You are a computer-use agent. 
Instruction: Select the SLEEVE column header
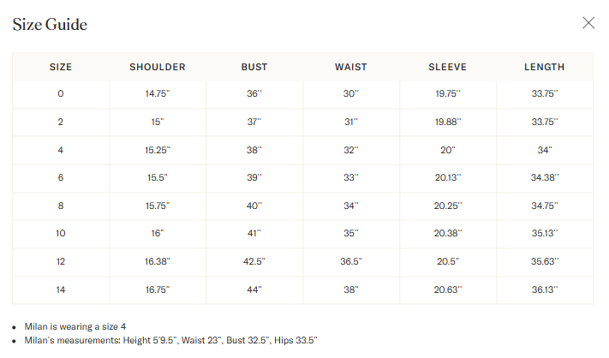[447, 67]
